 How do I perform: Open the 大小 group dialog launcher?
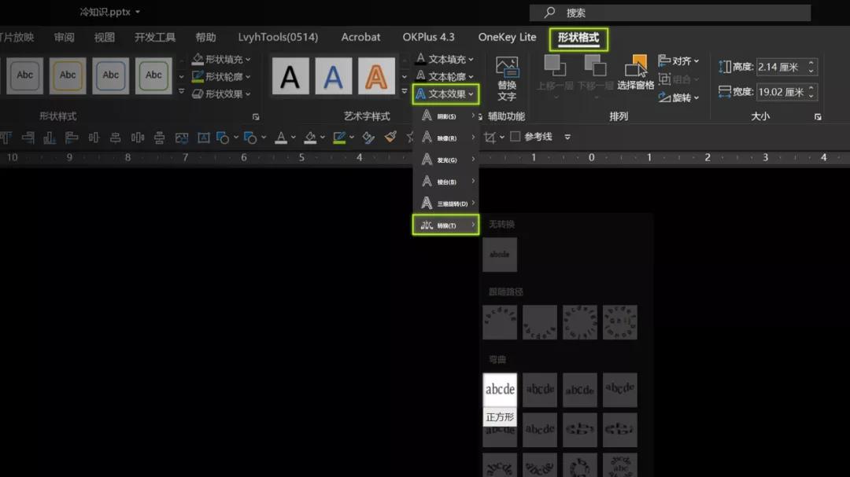pos(818,116)
